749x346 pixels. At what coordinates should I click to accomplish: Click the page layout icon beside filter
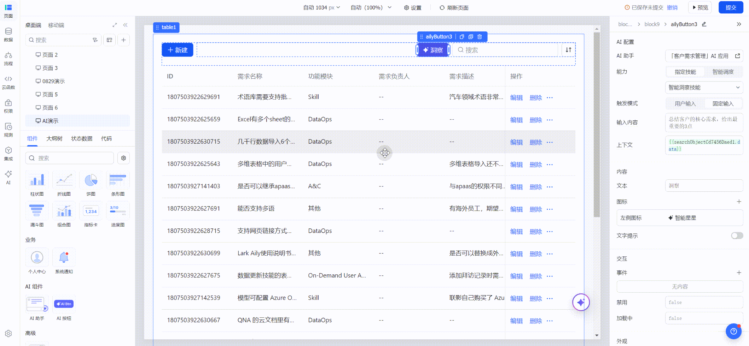click(110, 40)
